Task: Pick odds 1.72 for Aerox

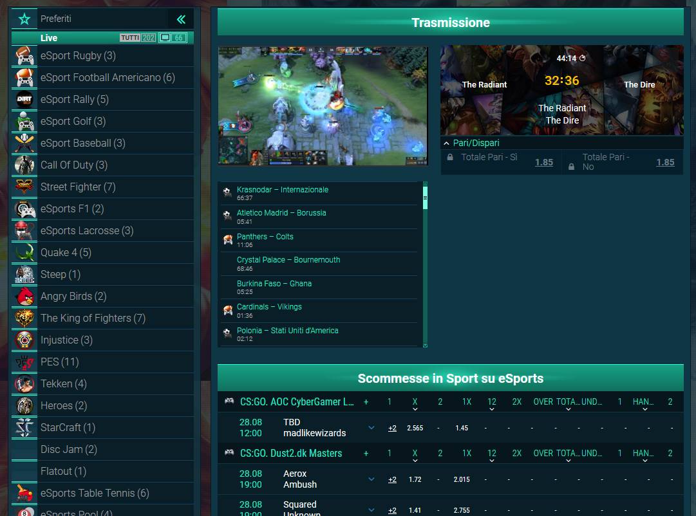Action: 415,479
